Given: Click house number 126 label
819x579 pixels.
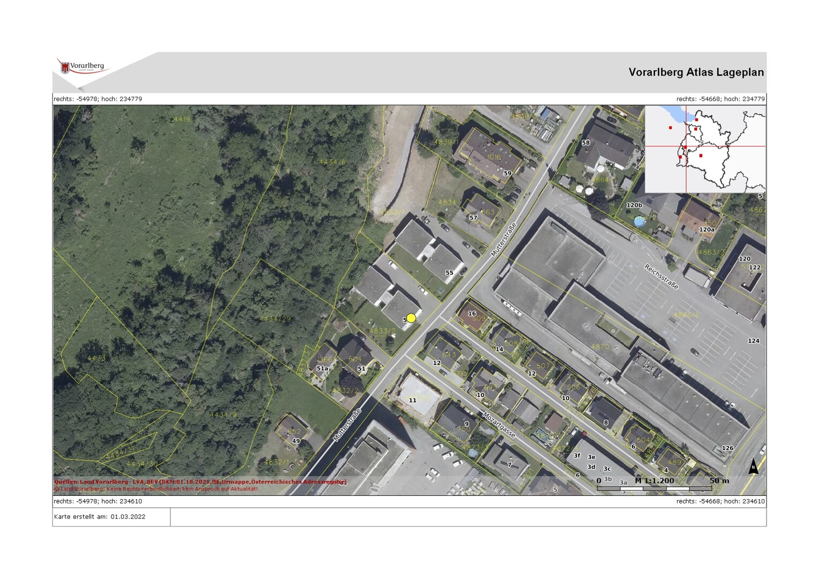Looking at the screenshot, I should 727,448.
